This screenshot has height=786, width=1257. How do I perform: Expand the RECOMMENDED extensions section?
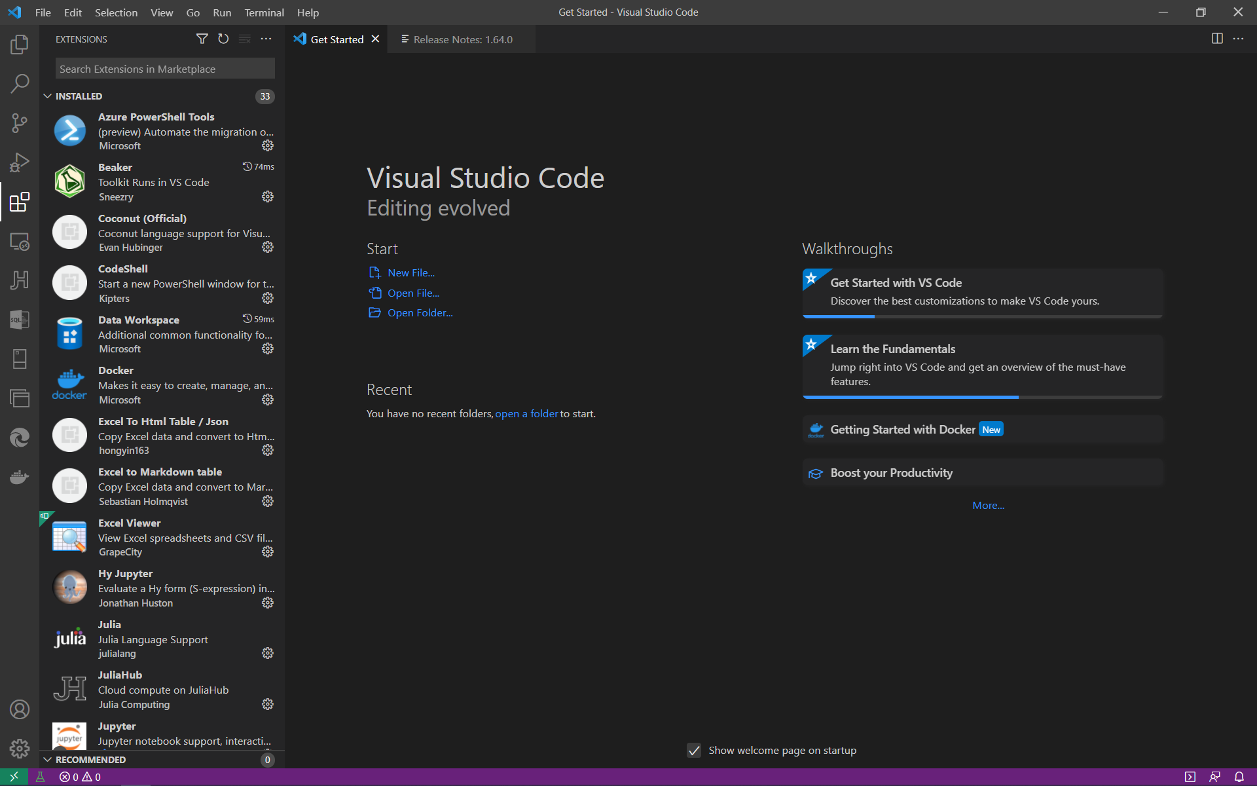point(48,760)
